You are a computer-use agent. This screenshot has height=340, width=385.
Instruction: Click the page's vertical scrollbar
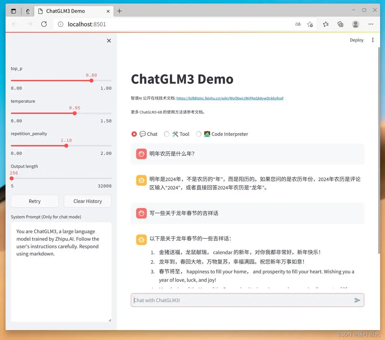tap(378, 150)
